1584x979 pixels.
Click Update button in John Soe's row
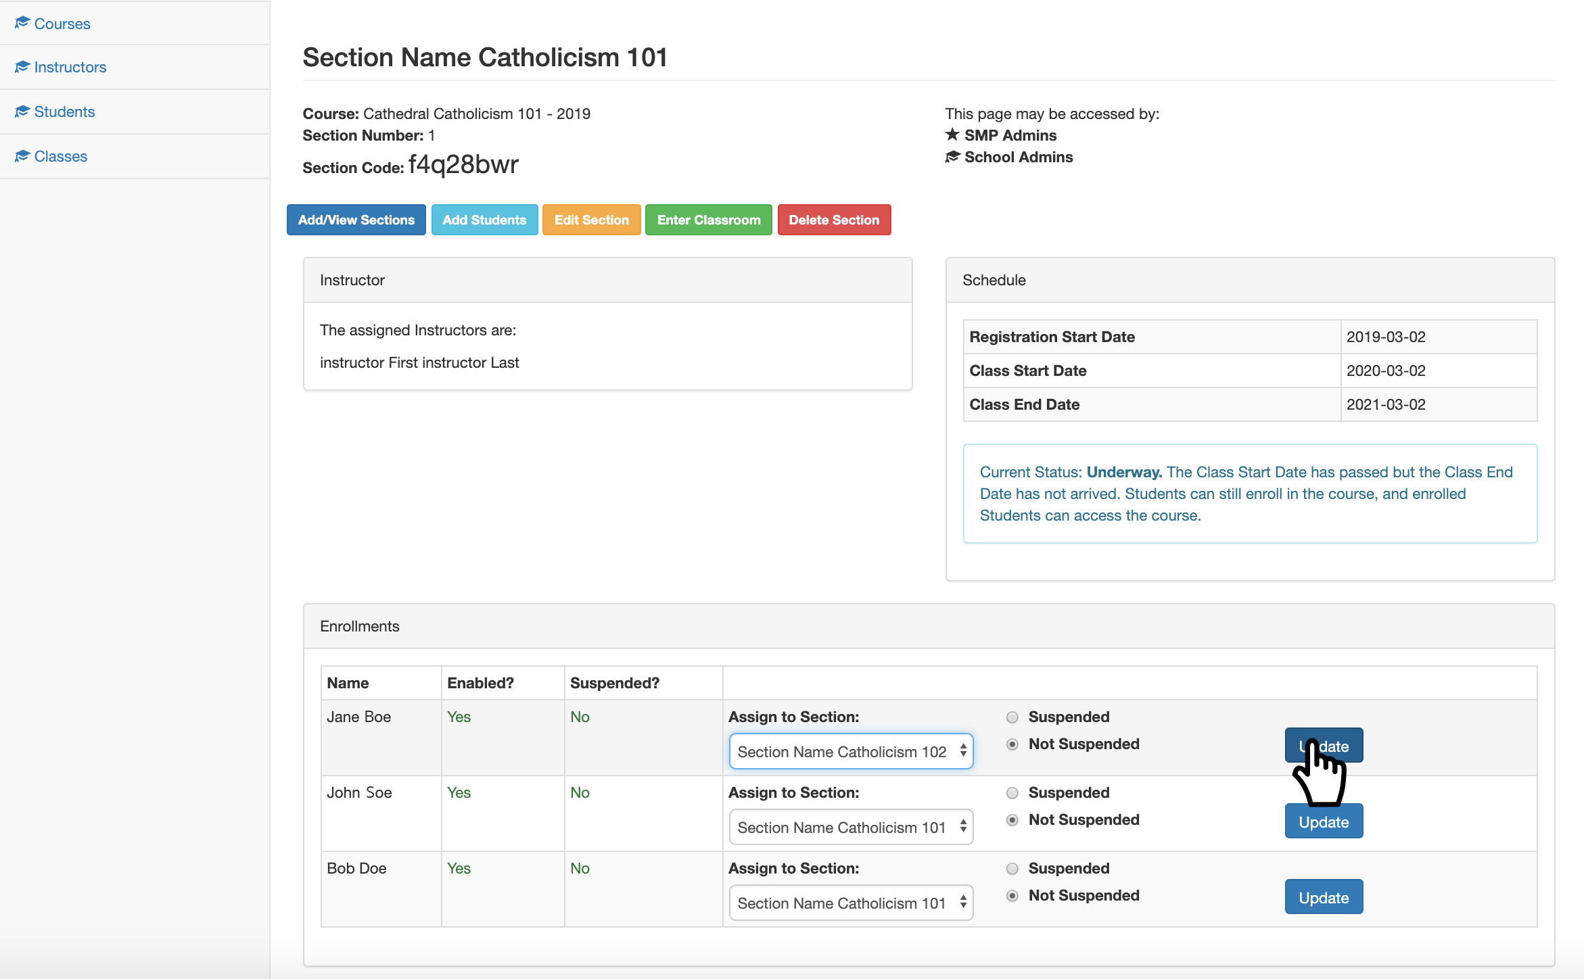point(1324,821)
